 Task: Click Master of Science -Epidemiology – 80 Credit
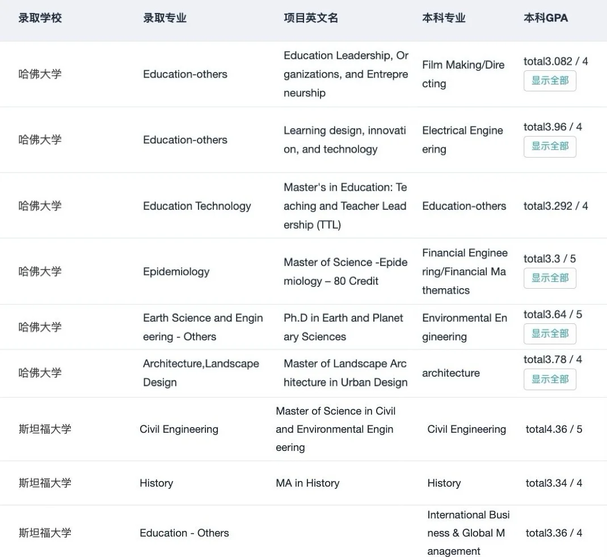(x=345, y=272)
